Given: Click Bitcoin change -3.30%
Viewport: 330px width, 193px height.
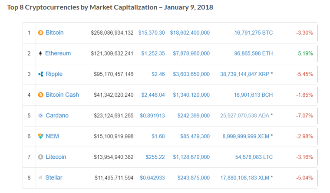Looking at the screenshot, I should (304, 33).
